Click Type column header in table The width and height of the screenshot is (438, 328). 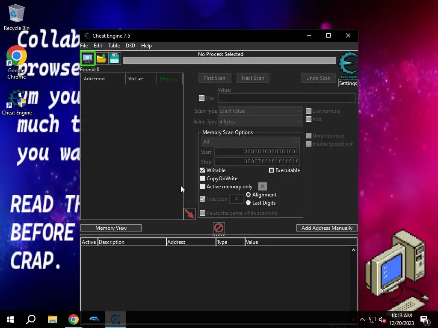231,242
